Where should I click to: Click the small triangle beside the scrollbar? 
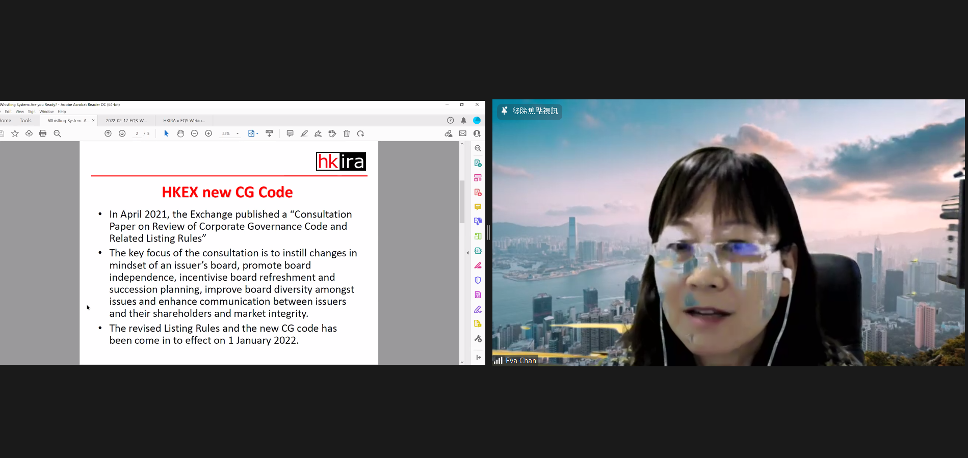[468, 253]
